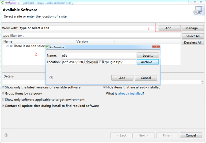The image size is (206, 143).
Task: Confirm repository with the Add button
Action: (122, 78)
